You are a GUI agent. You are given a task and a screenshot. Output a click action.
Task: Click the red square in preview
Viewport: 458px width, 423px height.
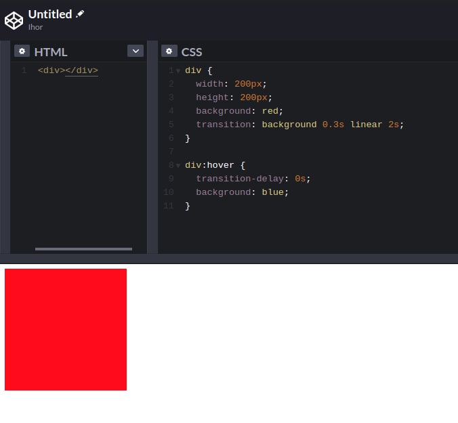tap(66, 330)
